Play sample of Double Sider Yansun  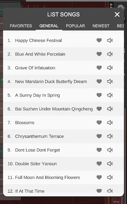110,164
